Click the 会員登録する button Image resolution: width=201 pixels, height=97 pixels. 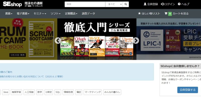click(187, 90)
